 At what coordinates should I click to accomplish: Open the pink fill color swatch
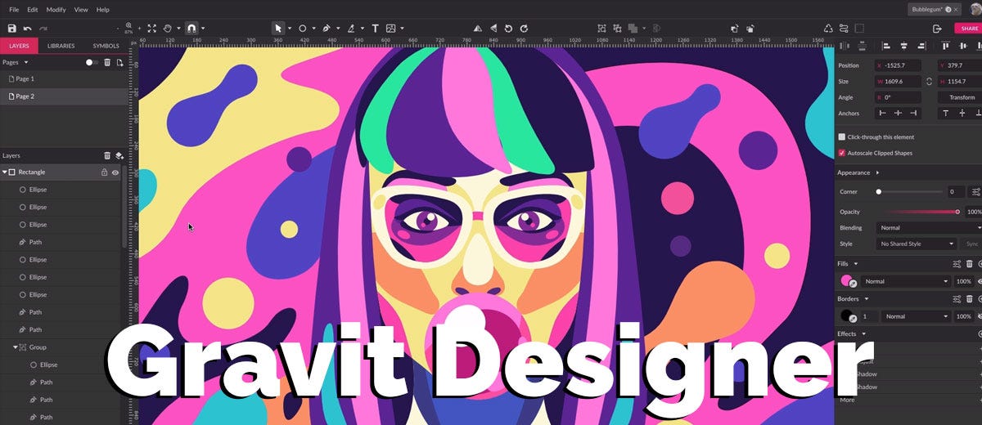[848, 281]
